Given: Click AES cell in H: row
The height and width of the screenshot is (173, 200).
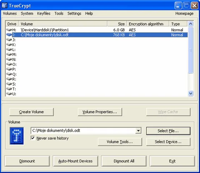Looking at the screenshot, I should point(132,30).
